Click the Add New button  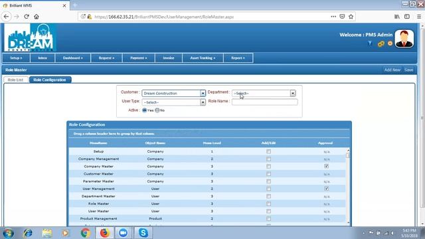392,70
